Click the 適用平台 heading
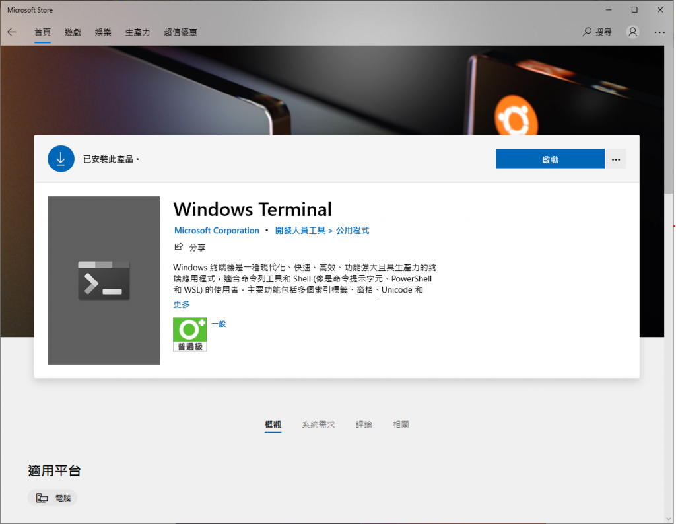 pyautogui.click(x=54, y=470)
